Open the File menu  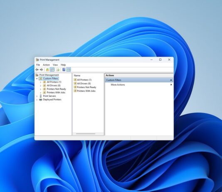[38, 65]
